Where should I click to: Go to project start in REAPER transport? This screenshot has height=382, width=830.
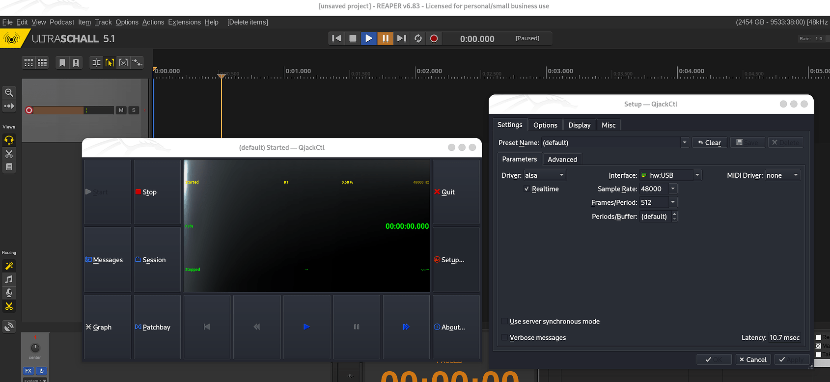[x=336, y=38]
